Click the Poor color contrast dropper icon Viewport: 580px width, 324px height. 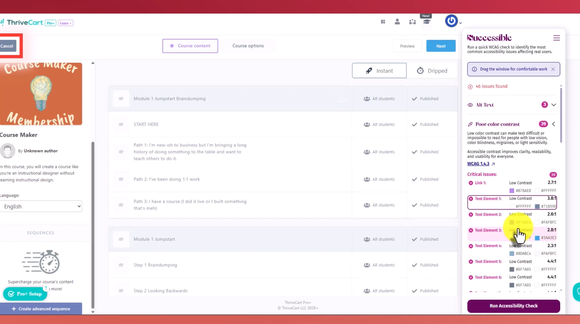(470, 124)
